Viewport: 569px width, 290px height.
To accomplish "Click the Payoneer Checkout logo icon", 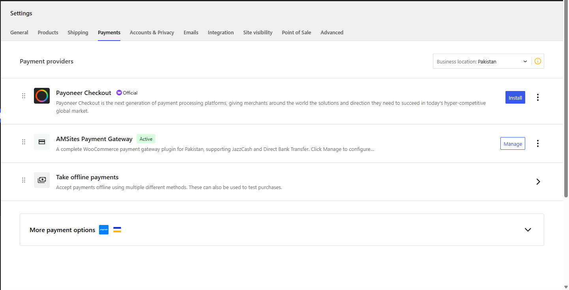I will (42, 96).
